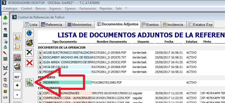
Task: Click the money bag icon in left sidebar
Action: (x=5, y=18)
